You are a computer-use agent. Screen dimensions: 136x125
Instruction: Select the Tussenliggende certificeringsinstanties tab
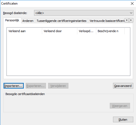pos(61,21)
